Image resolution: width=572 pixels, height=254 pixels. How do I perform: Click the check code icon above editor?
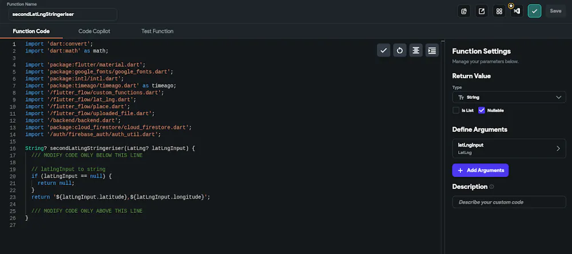click(383, 51)
